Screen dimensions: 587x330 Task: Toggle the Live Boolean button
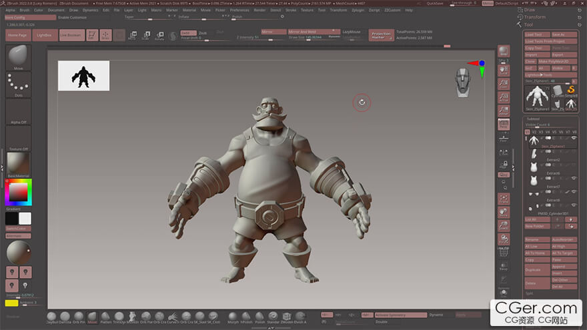click(x=72, y=35)
